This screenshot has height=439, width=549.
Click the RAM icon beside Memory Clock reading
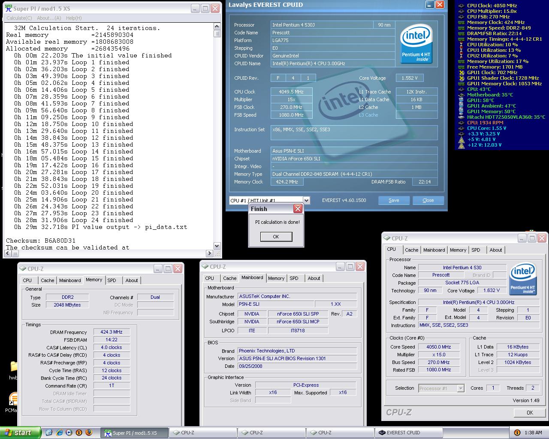461,22
